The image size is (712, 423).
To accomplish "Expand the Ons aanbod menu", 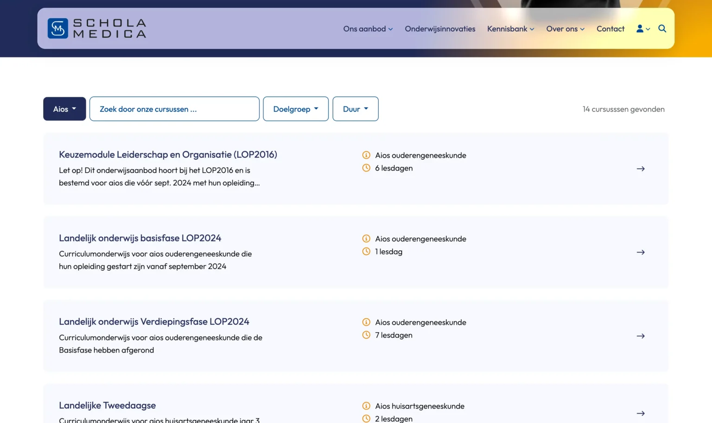I will (368, 29).
